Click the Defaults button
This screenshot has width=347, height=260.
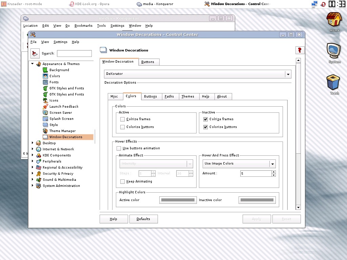pyautogui.click(x=144, y=219)
